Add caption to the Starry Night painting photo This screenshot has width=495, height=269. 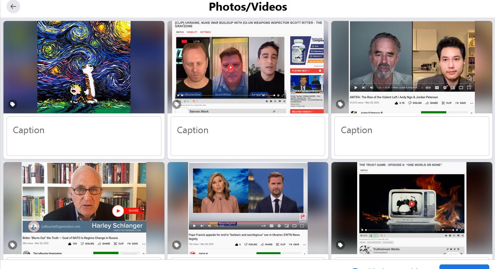(84, 136)
